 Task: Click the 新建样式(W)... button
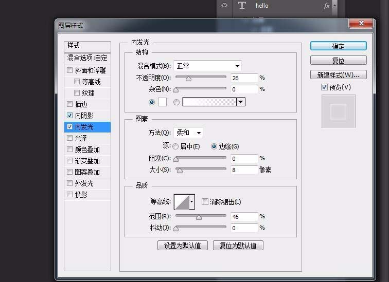(339, 75)
